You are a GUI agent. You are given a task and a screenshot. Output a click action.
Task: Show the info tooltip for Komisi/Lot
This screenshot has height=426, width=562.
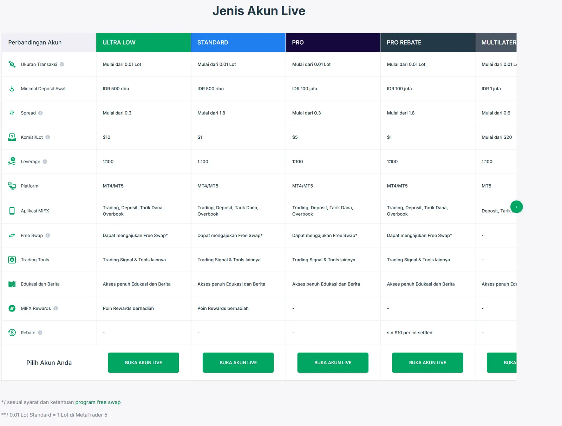48,137
